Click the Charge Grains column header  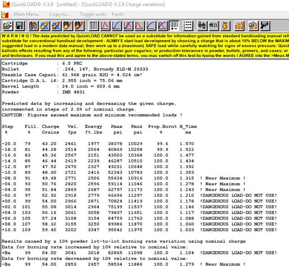[x=50, y=129]
